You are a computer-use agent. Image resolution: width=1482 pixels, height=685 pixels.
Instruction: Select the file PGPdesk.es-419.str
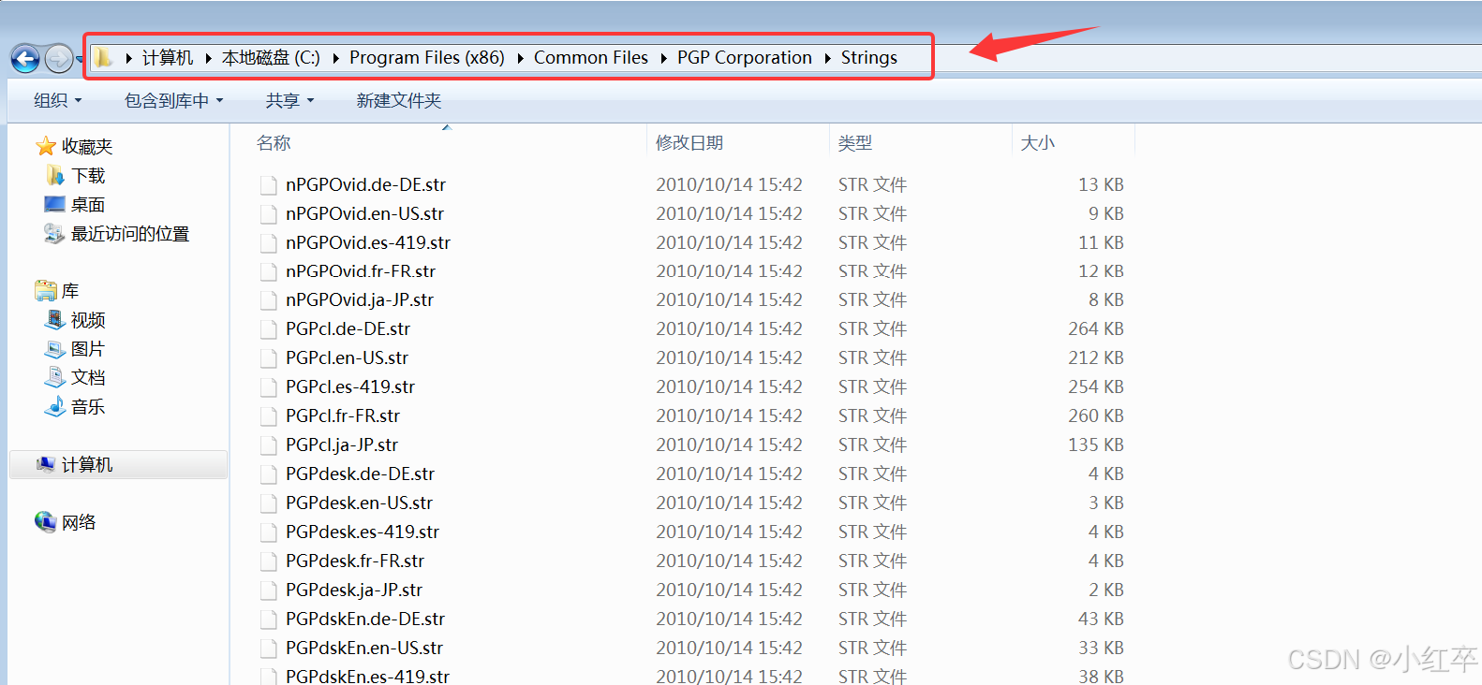(x=363, y=532)
